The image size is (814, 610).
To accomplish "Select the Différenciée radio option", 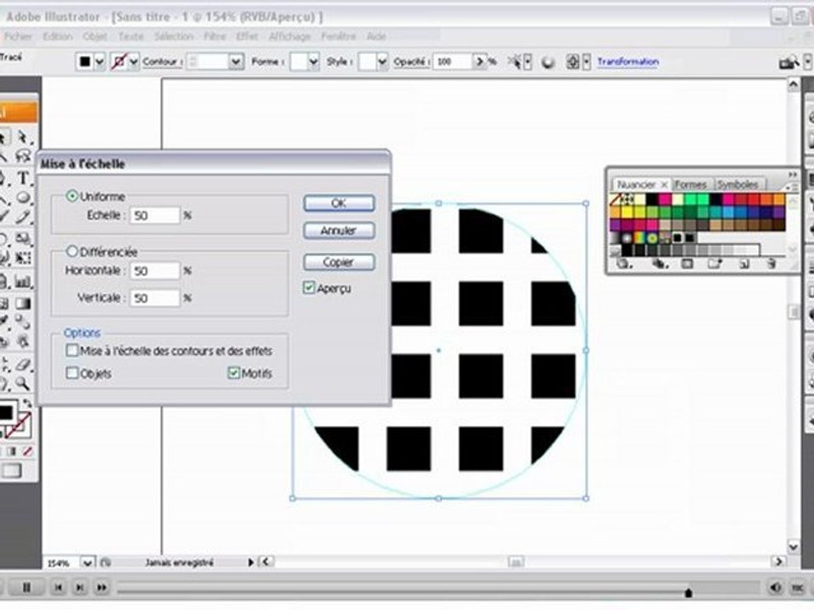I will click(71, 251).
